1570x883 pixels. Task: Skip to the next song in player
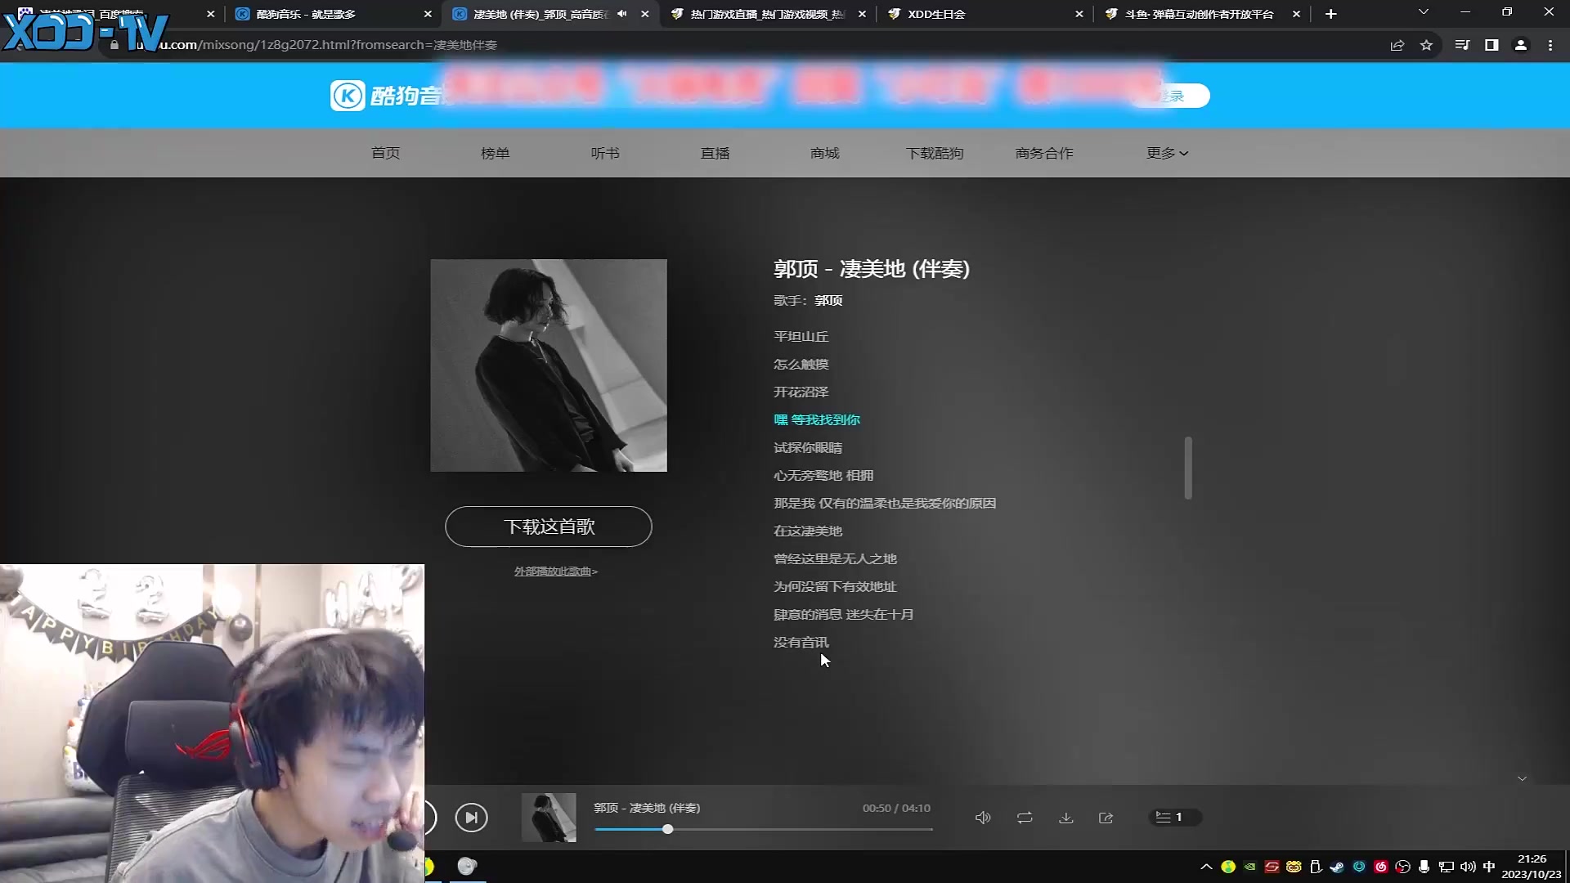(x=471, y=818)
